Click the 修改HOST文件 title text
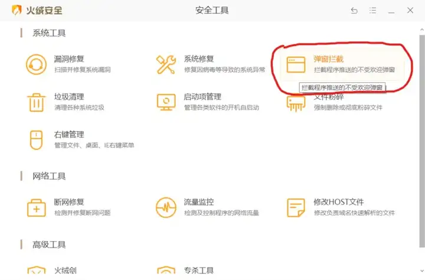The image size is (425, 280). coord(339,202)
